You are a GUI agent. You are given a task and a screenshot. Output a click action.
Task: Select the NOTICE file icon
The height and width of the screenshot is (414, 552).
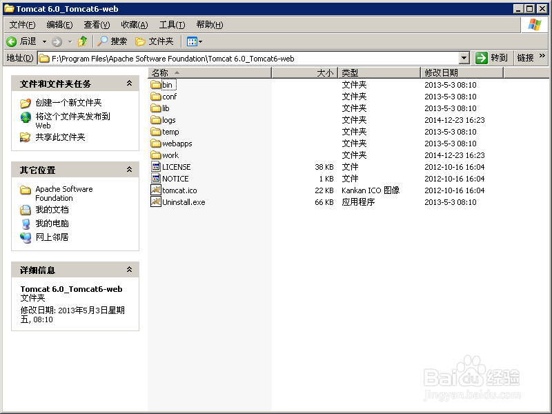pos(156,178)
